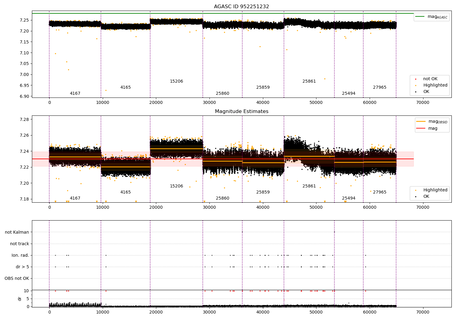
Task: Click the 'dr' axis label
Action: pos(20,299)
